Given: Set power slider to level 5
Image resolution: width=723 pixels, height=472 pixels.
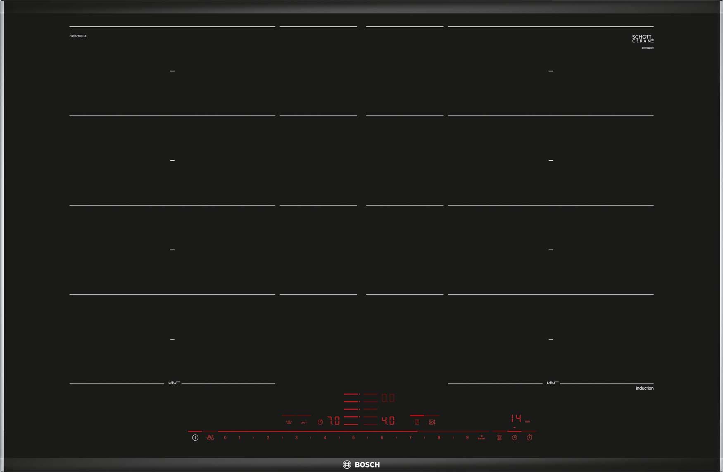Looking at the screenshot, I should click(x=353, y=437).
